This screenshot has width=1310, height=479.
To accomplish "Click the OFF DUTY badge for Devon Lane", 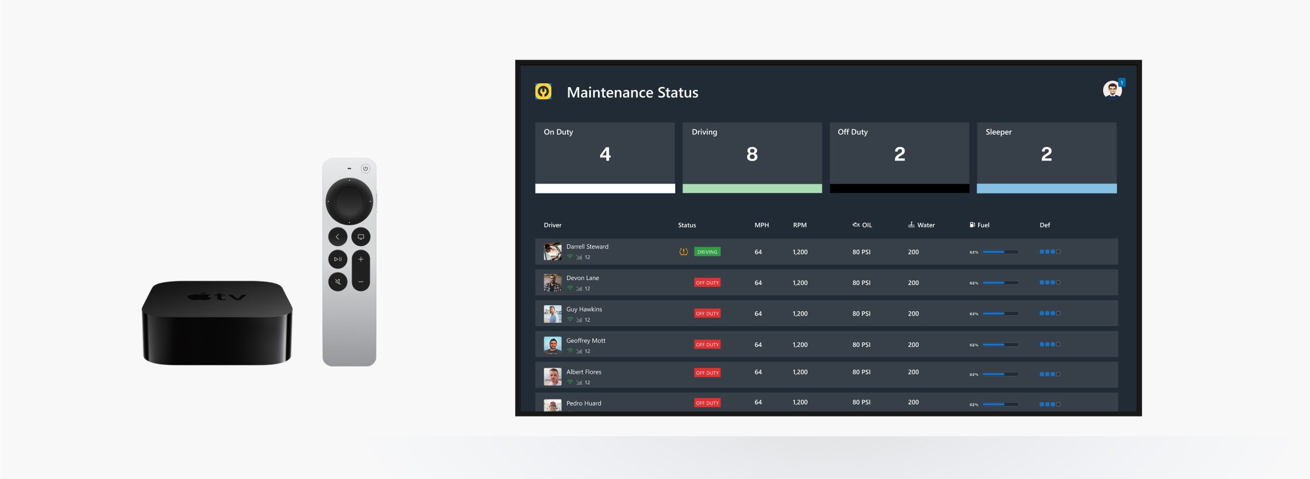I will (707, 283).
